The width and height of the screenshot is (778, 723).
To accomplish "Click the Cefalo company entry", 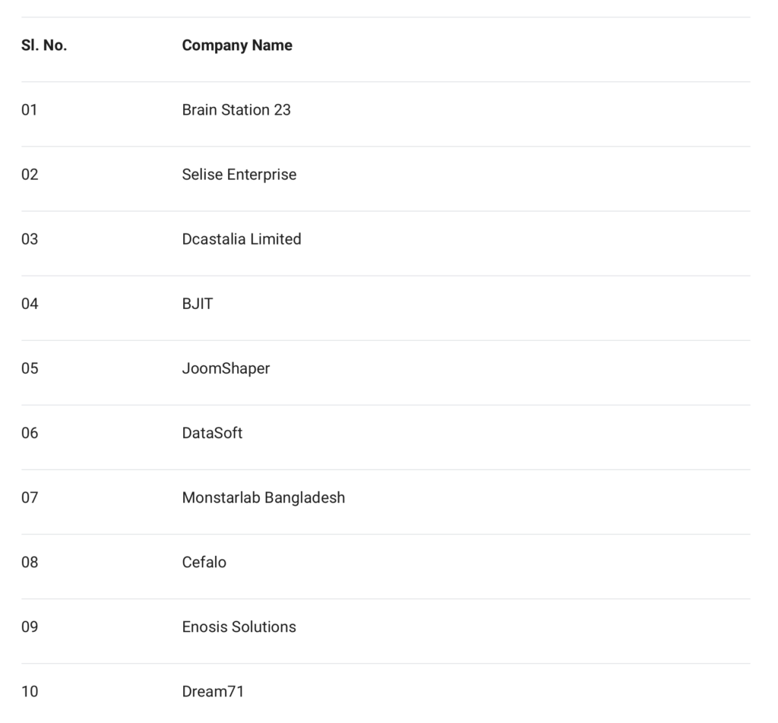I will 204,562.
